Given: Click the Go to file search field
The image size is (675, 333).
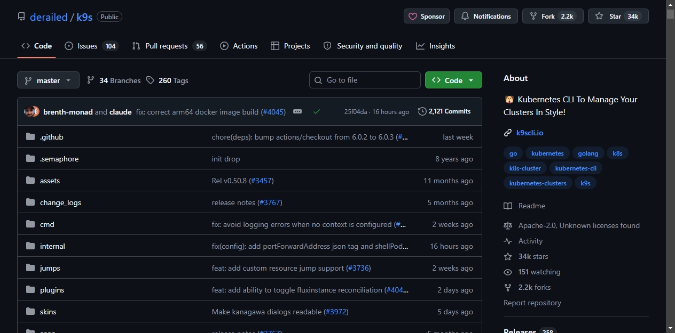Looking at the screenshot, I should 365,80.
